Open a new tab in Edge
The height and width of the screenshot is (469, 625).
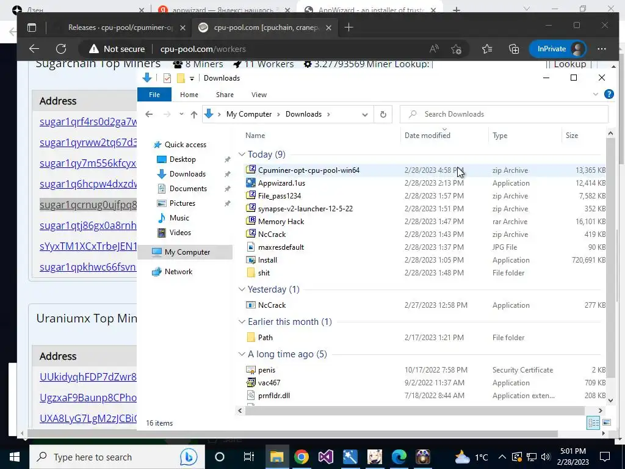(x=349, y=27)
